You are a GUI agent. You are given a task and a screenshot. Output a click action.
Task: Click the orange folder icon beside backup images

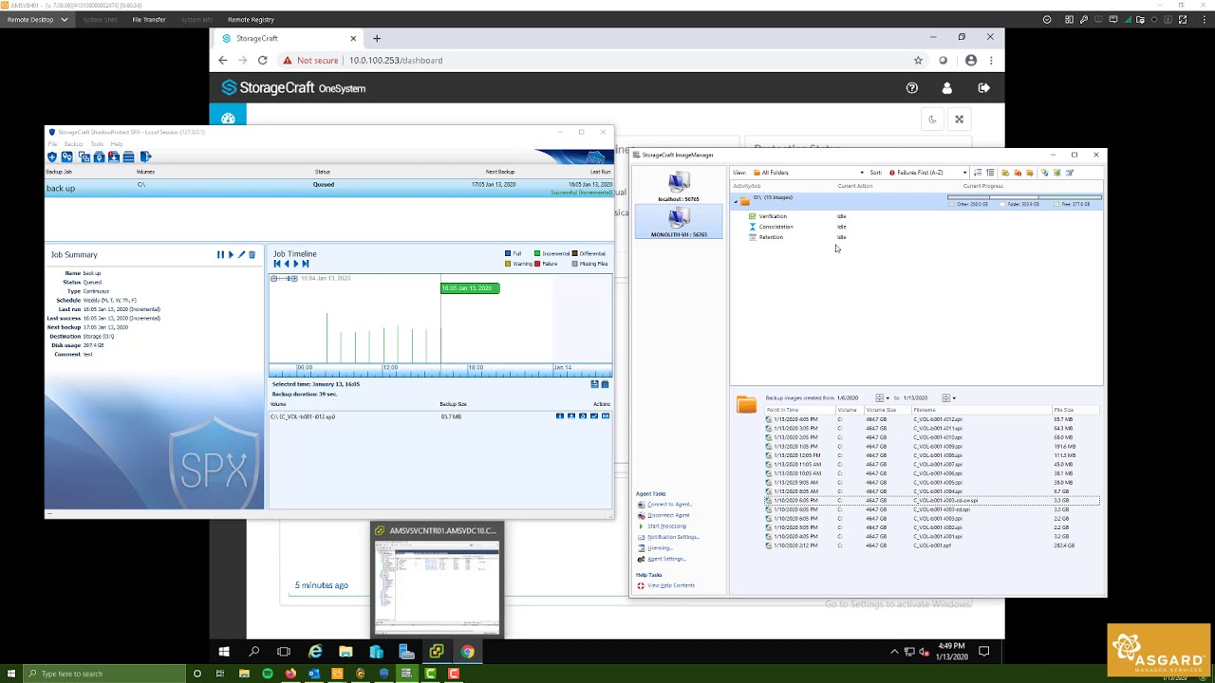pos(747,405)
